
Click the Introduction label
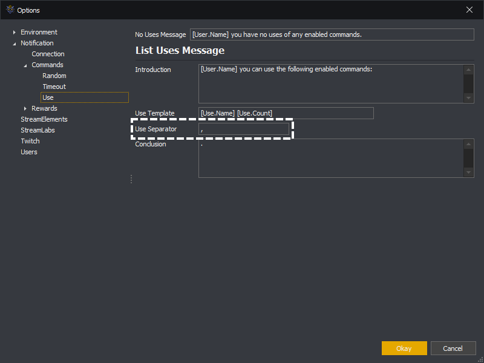153,70
